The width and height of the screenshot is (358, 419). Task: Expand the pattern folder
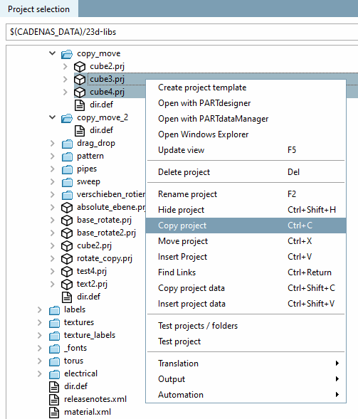pyautogui.click(x=53, y=156)
